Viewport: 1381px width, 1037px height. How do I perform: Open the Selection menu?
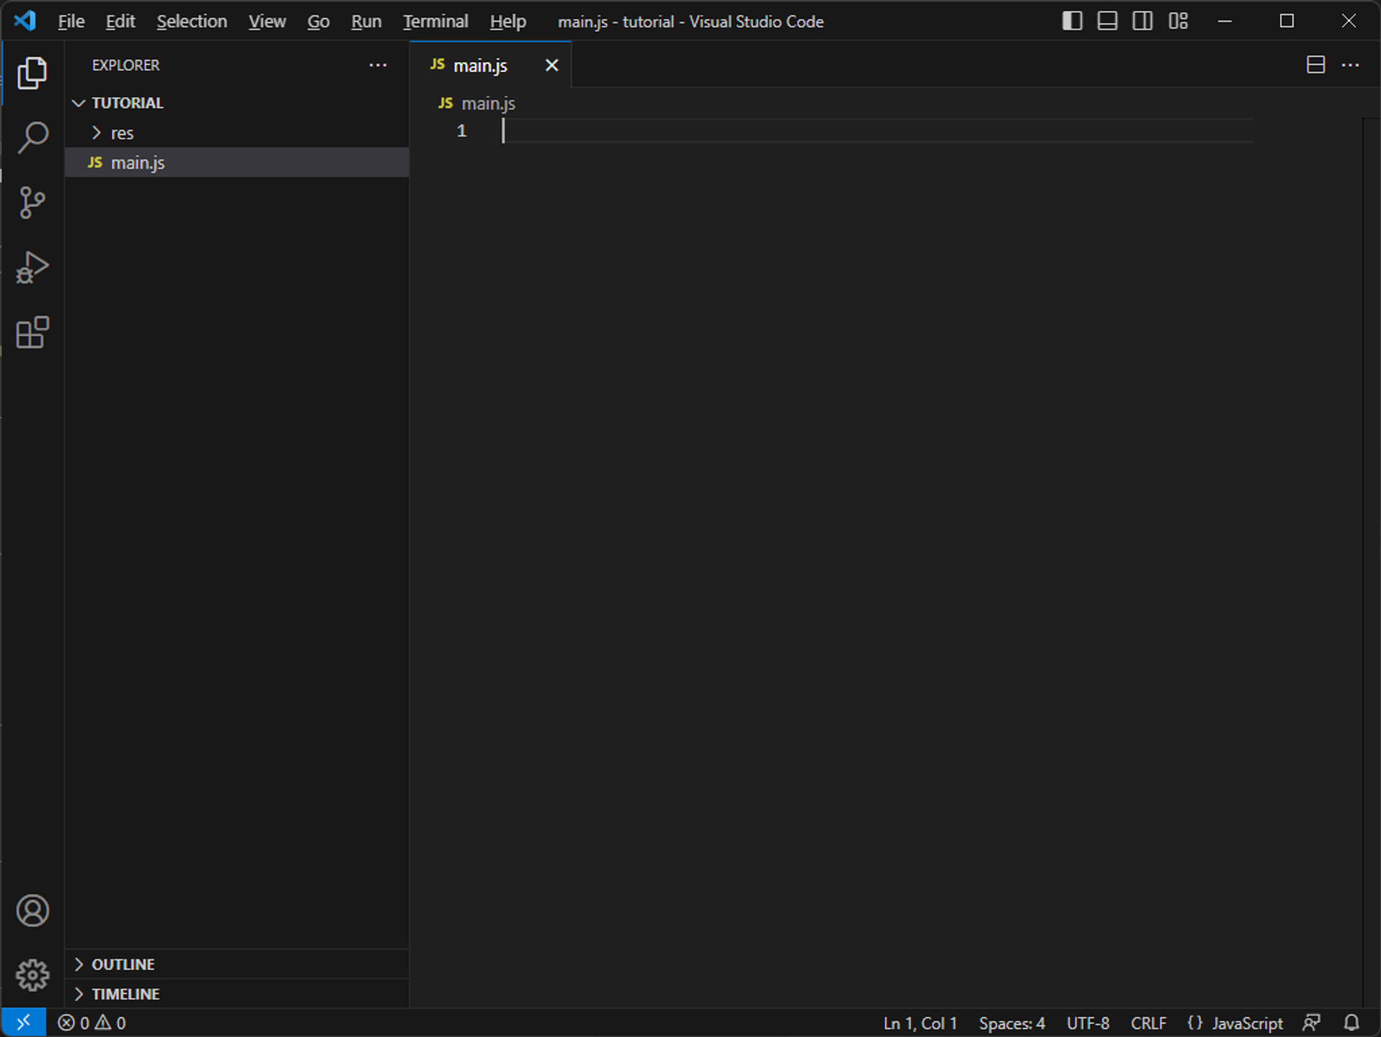coord(191,22)
